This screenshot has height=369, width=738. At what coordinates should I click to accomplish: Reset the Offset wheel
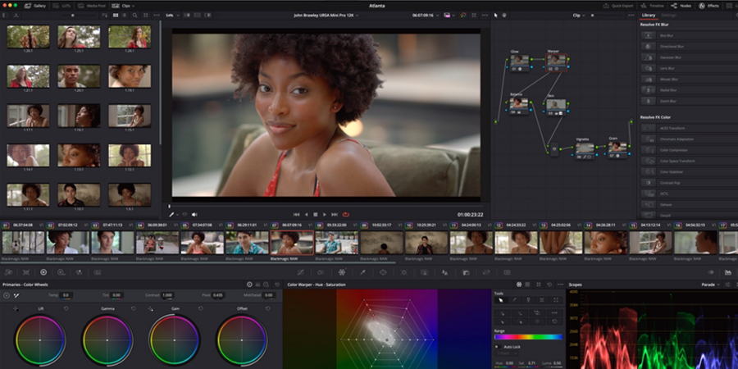(268, 309)
